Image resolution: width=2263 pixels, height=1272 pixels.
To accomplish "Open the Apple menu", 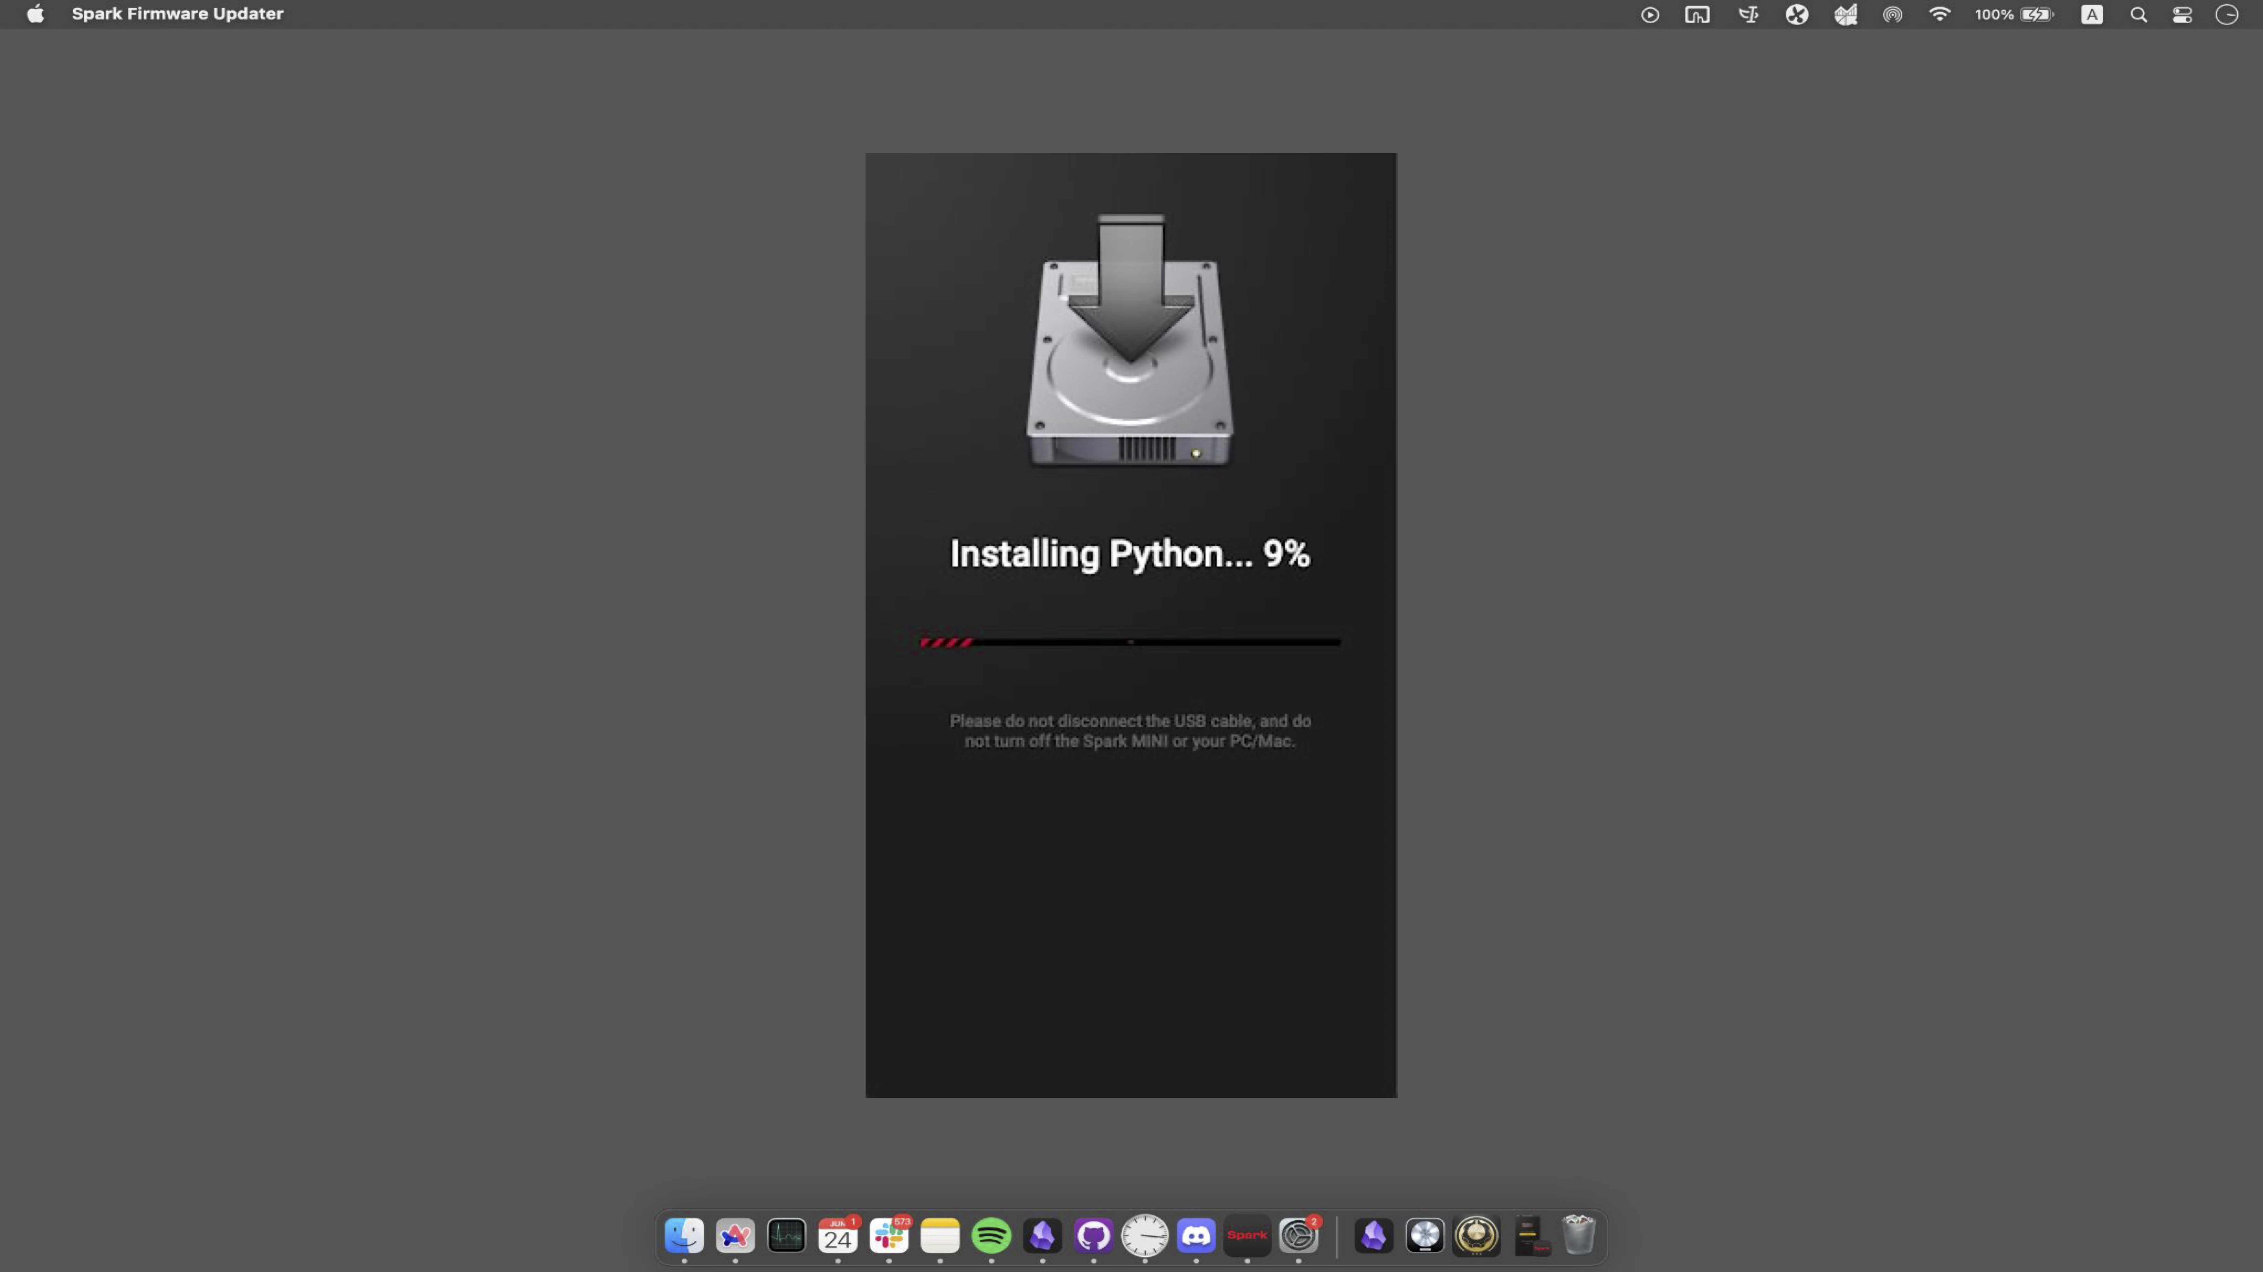I will (35, 14).
